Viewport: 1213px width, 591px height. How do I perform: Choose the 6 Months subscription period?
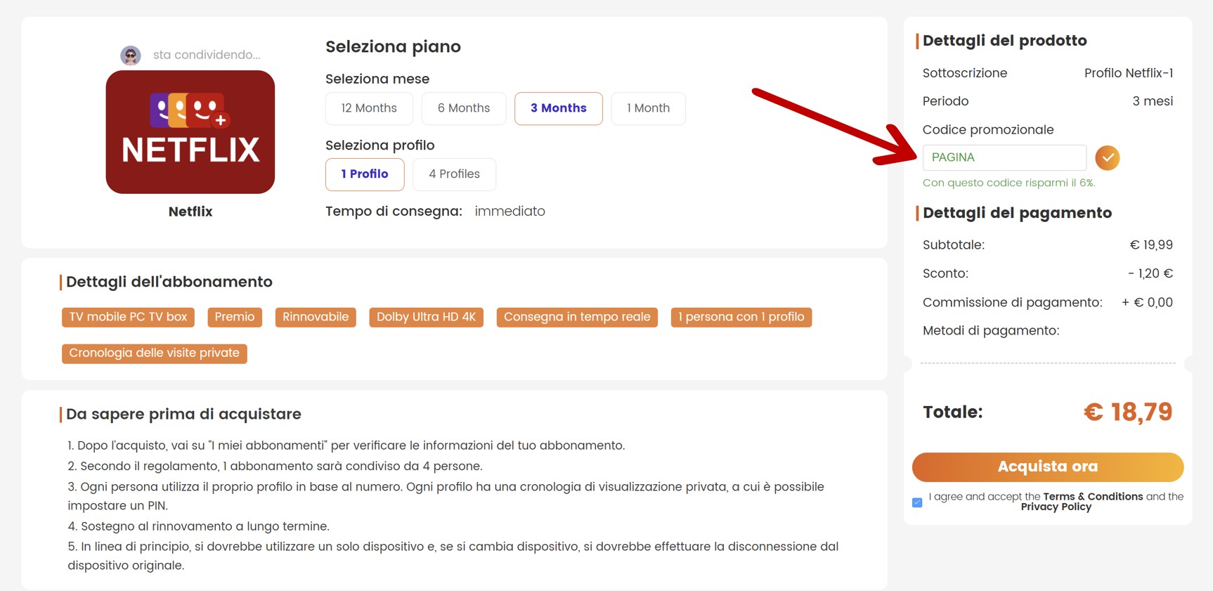[x=463, y=108]
